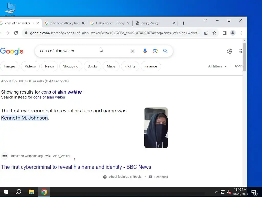Click 'Kenneth M. Johnson' highlighted text
Viewport: 262px width, 197px height.
pos(25,118)
